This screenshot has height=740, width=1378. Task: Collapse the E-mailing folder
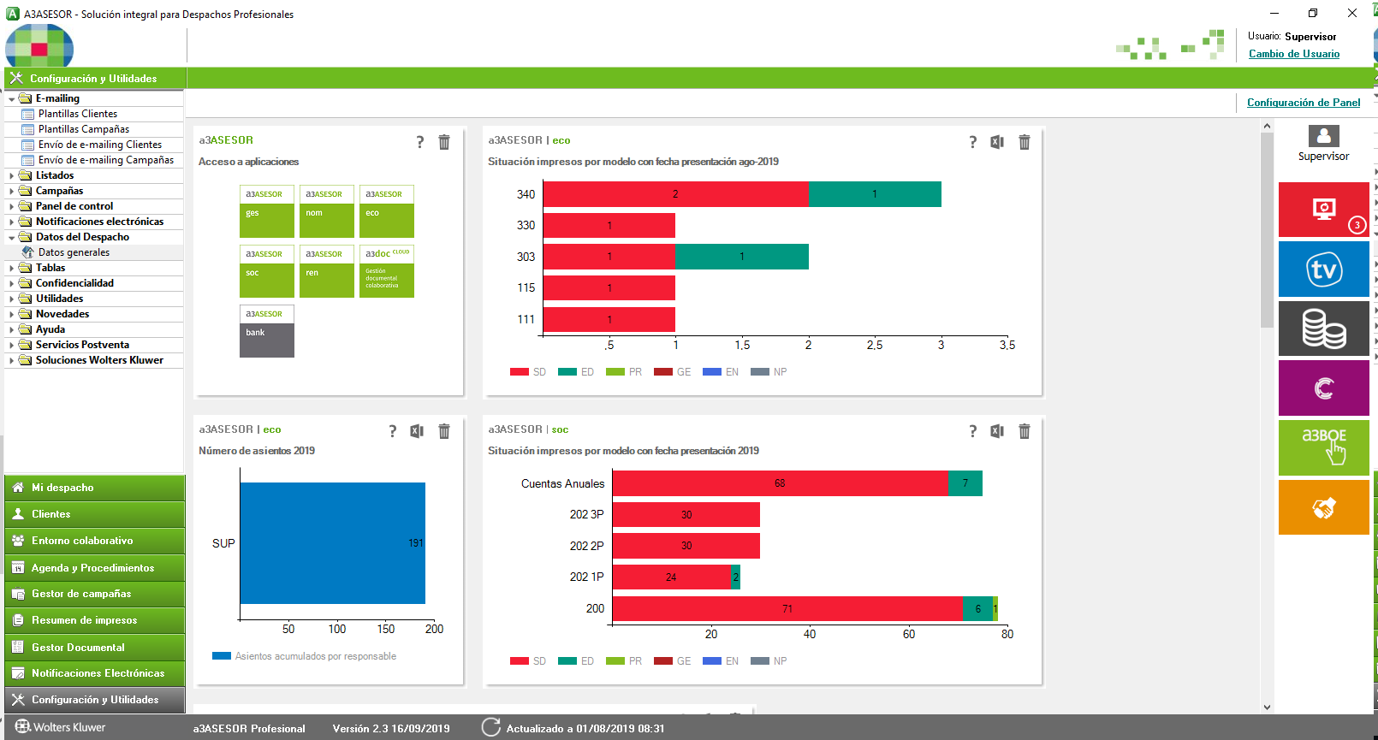click(11, 98)
